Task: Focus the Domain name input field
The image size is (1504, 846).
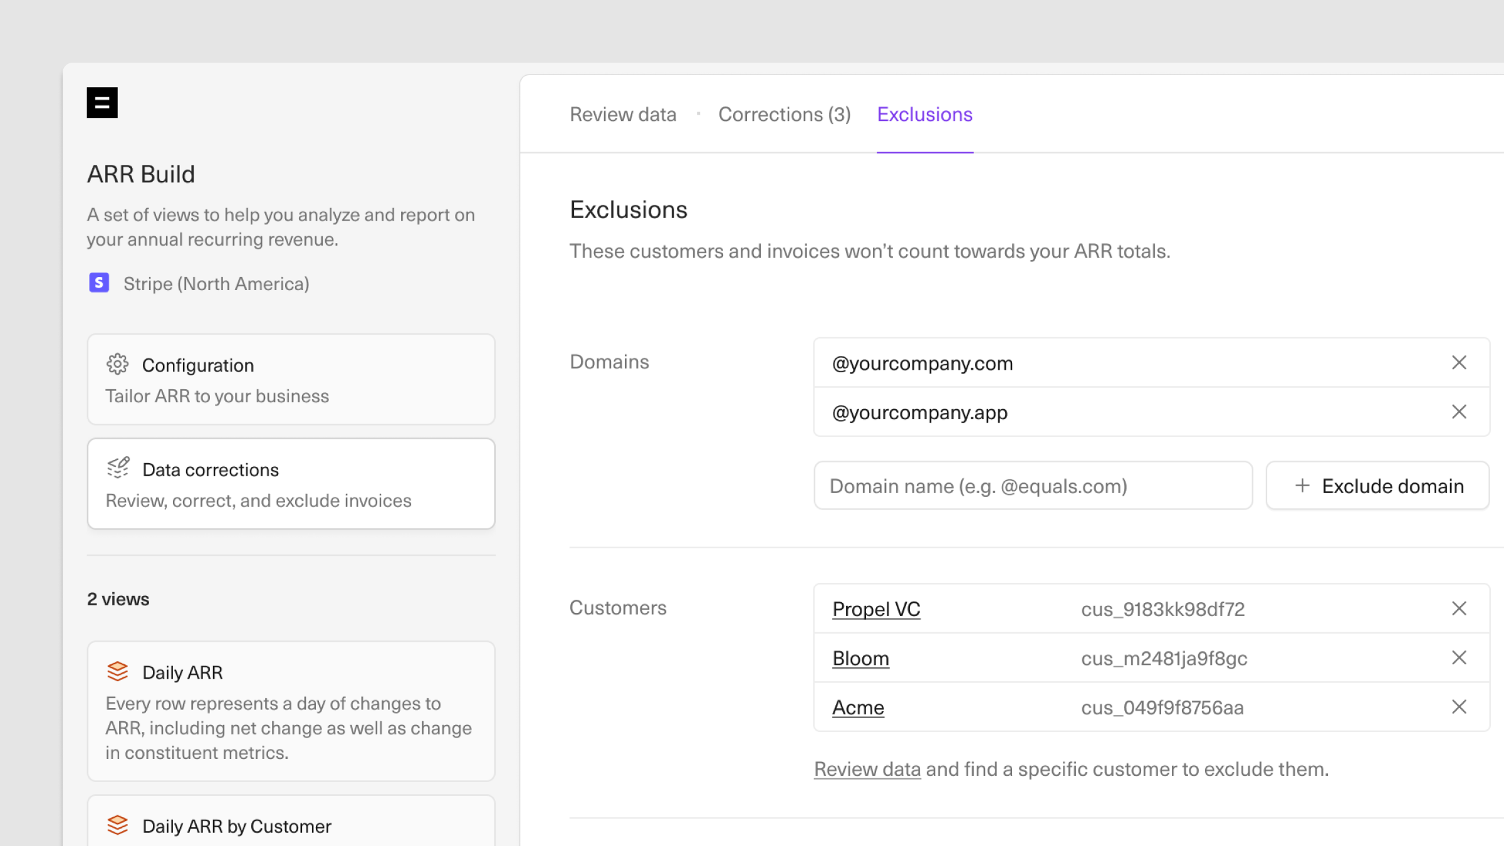Action: pos(1033,486)
